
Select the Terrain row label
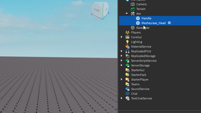point(141,9)
